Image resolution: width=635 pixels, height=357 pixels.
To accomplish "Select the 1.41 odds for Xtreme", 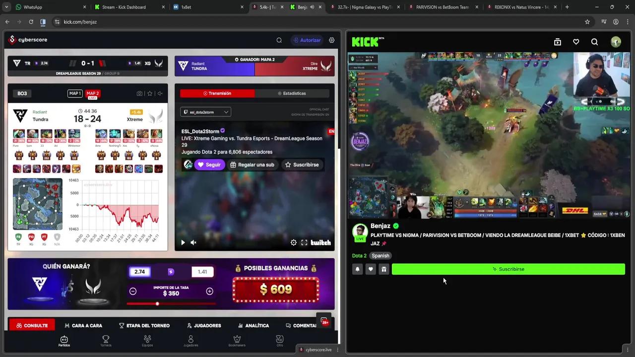I will 202,272.
